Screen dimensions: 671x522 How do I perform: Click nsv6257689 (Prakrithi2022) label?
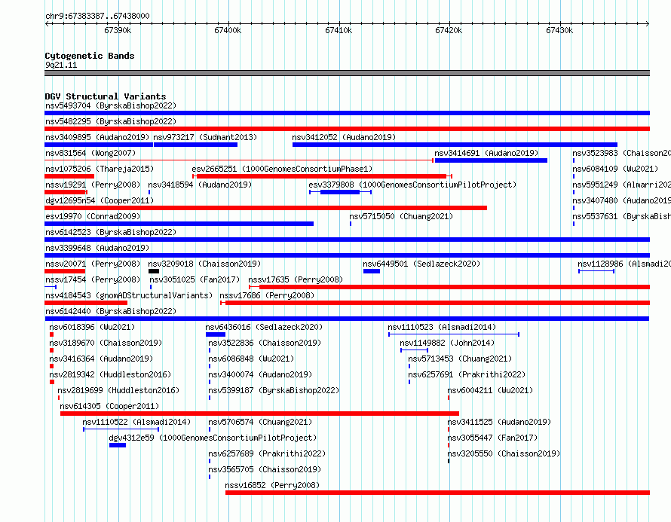[x=267, y=453]
